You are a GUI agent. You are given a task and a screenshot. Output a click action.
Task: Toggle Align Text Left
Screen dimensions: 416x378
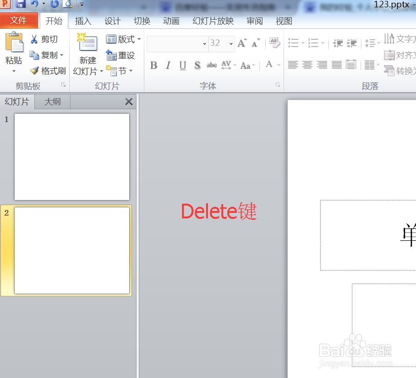pyautogui.click(x=293, y=65)
